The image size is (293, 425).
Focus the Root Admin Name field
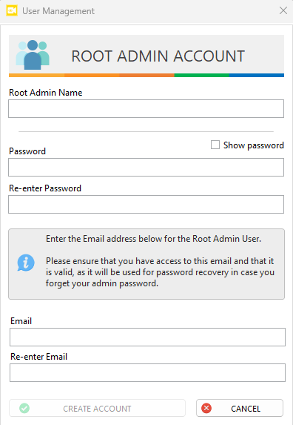[146, 109]
